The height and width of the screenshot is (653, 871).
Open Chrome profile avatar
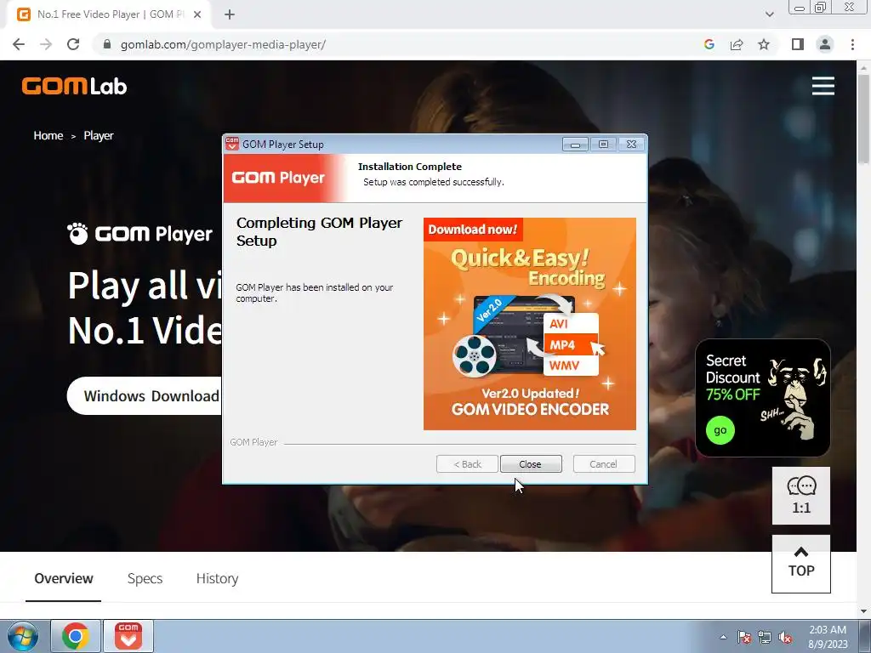(x=825, y=44)
